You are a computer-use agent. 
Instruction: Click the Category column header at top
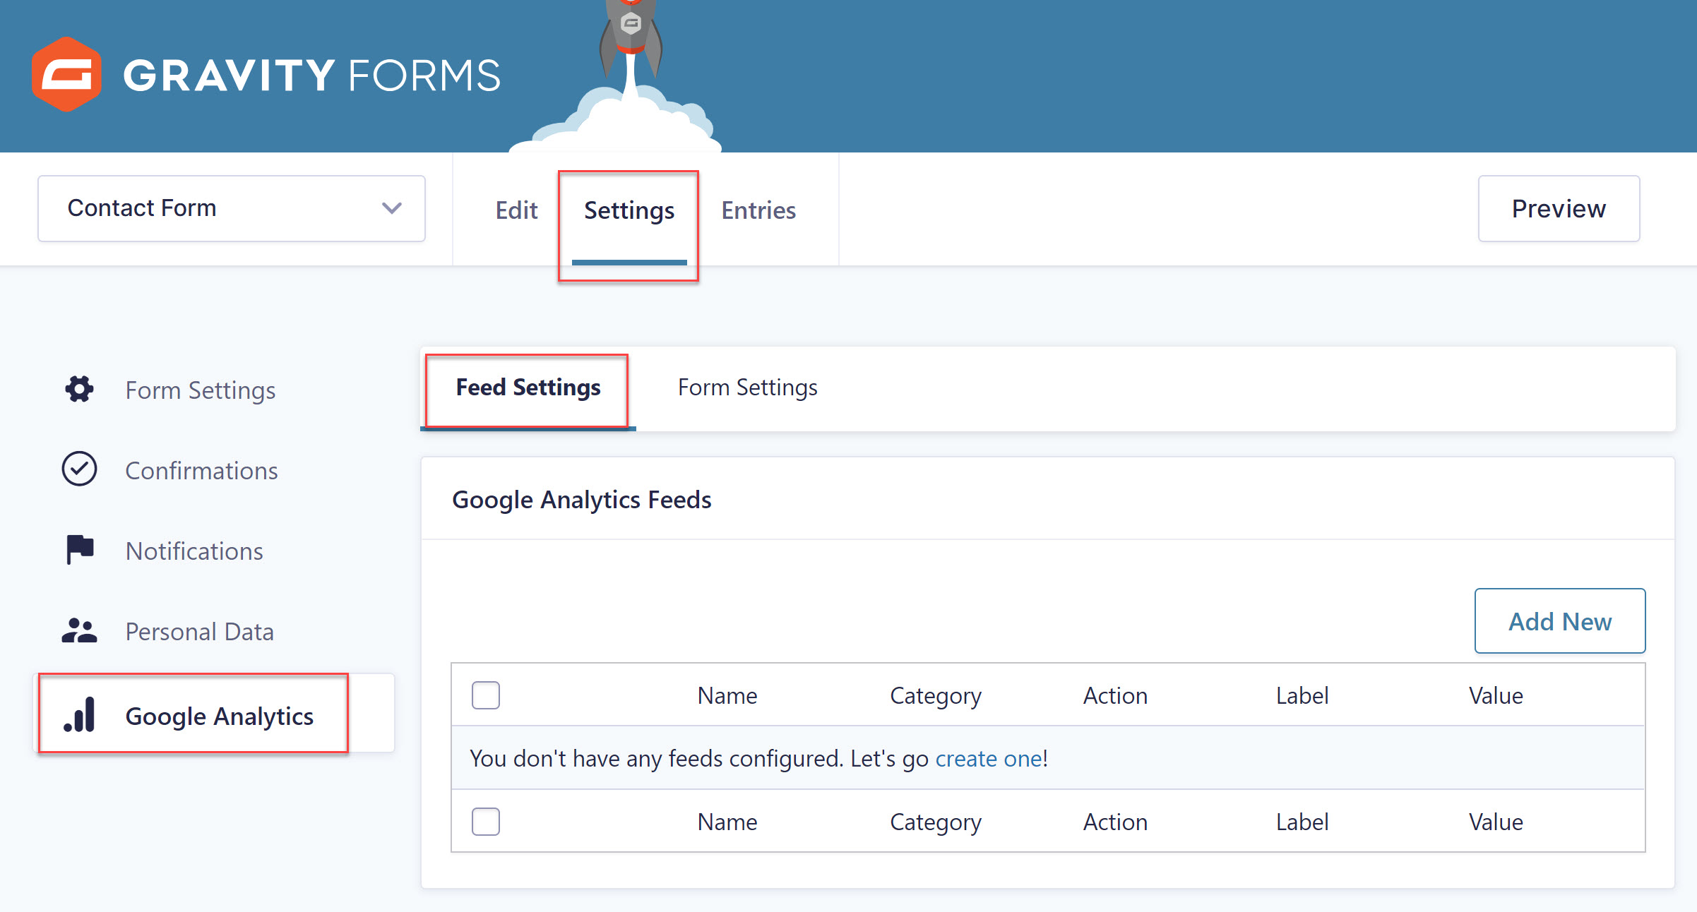click(x=936, y=696)
